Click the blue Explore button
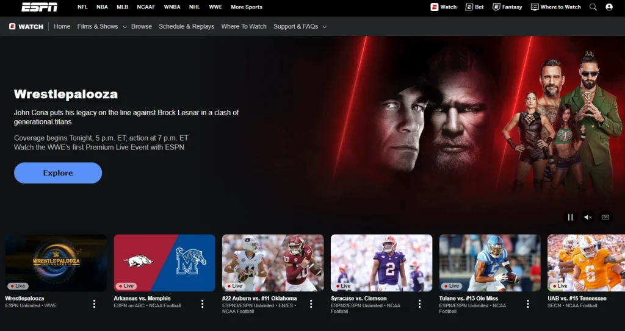The image size is (625, 331). 58,173
